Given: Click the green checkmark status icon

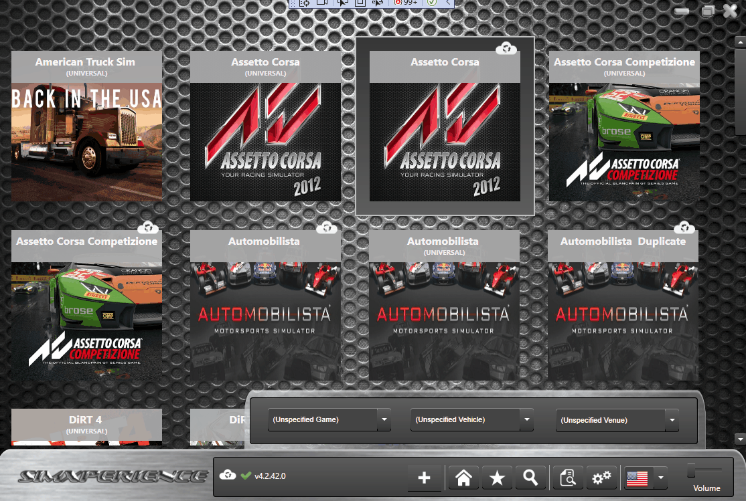Looking at the screenshot, I should [246, 476].
